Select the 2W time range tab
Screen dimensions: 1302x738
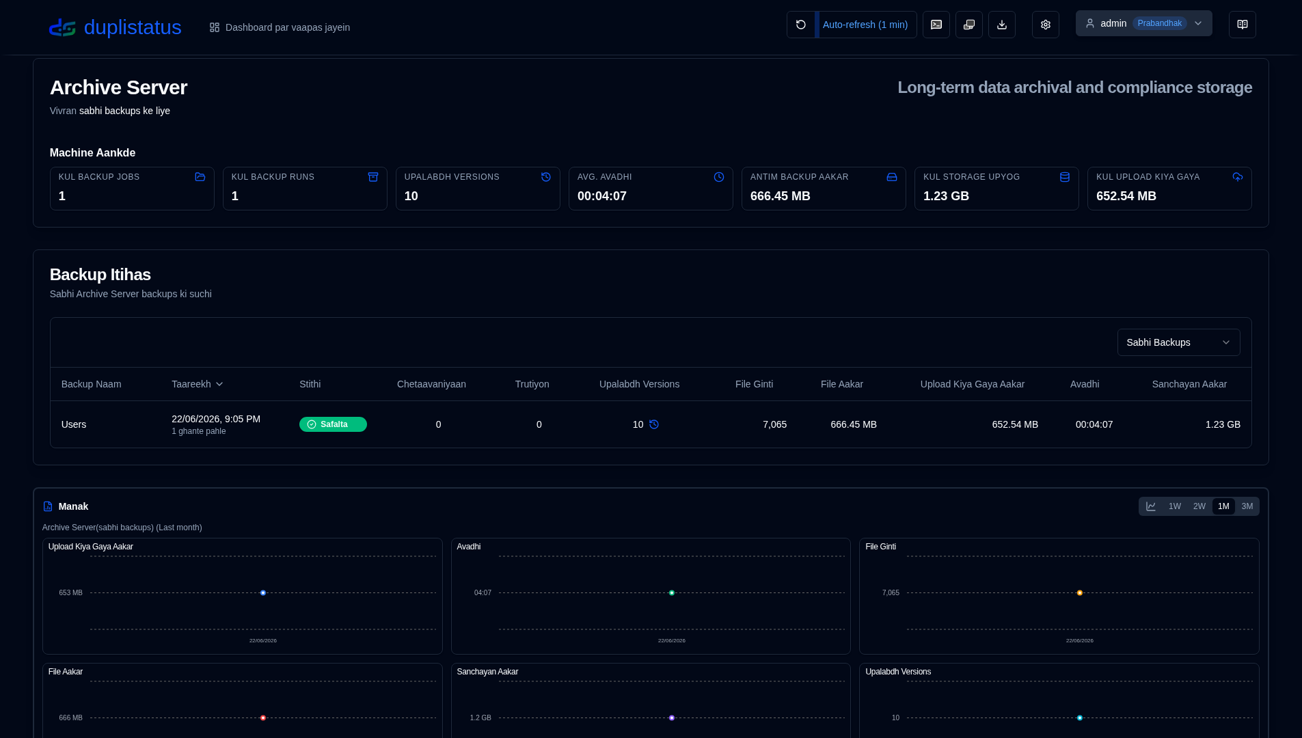[1199, 506]
